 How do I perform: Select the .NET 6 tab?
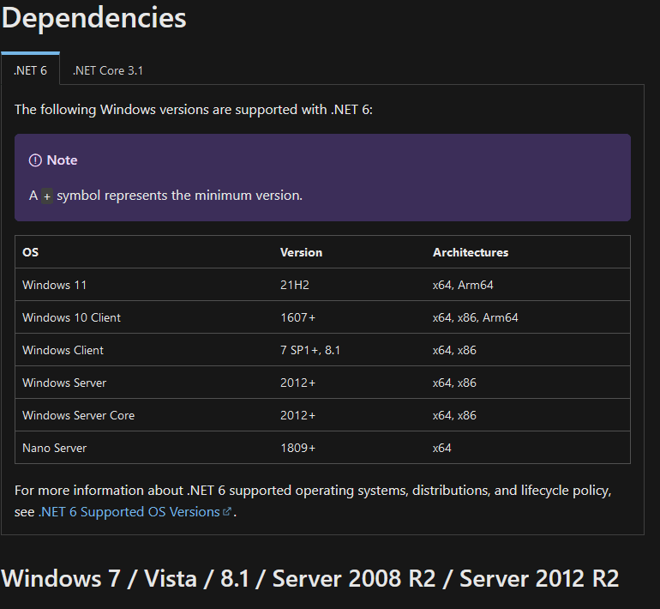pos(30,69)
